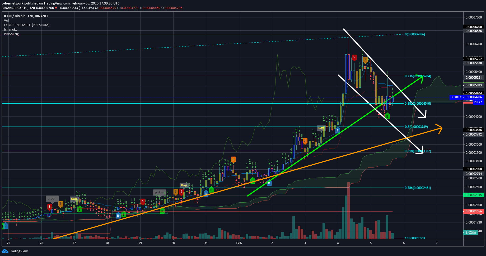Click the ICON / Bitcoin, 120, BINANCE title

coord(26,16)
